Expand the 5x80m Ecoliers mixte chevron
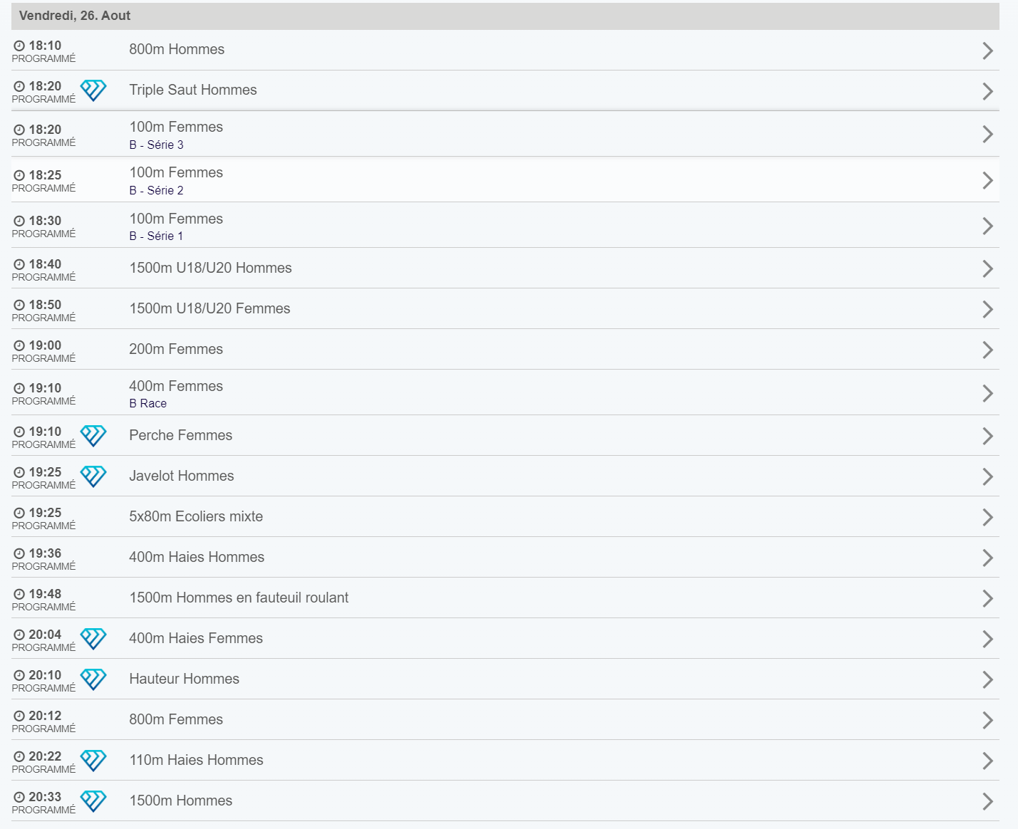Screen dimensions: 1018x829 pos(987,517)
